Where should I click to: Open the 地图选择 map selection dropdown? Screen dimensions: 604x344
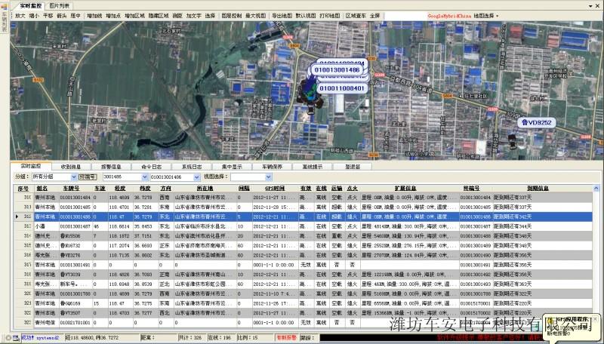pyautogui.click(x=488, y=15)
